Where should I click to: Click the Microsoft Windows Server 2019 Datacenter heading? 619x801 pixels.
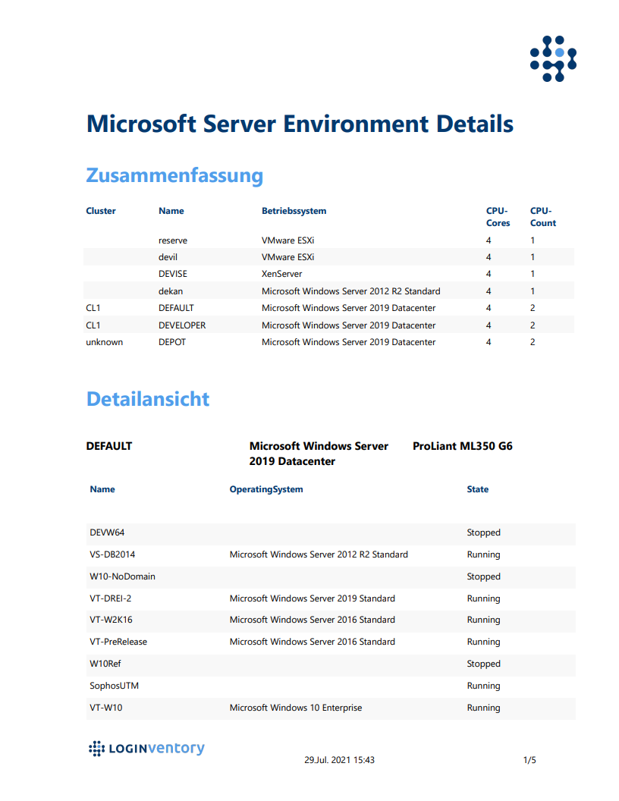point(319,454)
